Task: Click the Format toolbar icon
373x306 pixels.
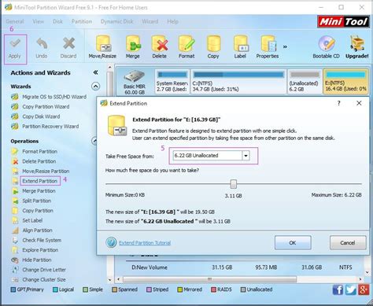Action: tap(186, 43)
